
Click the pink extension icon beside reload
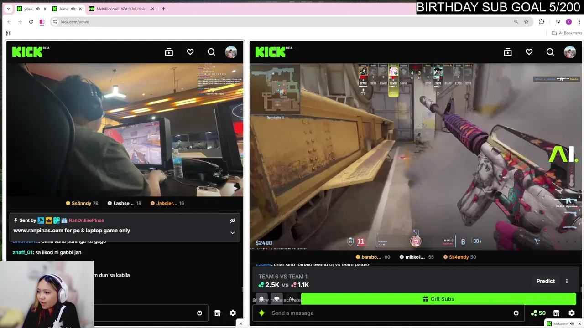tap(42, 22)
